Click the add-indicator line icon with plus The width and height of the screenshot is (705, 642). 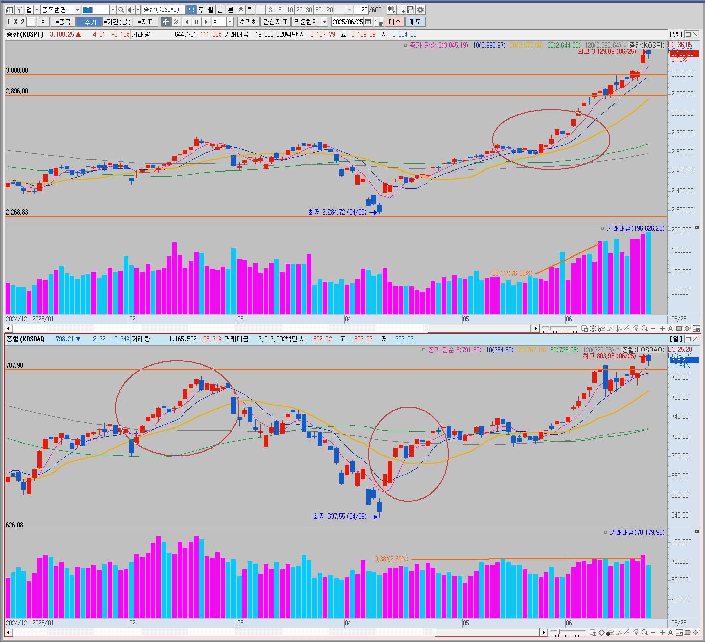(x=401, y=10)
